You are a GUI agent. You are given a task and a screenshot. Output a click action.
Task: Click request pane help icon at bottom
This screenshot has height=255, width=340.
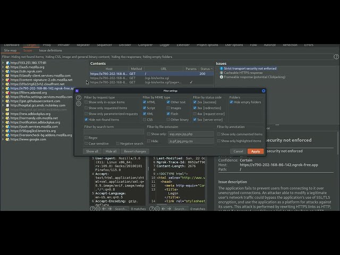pyautogui.click(x=92, y=209)
